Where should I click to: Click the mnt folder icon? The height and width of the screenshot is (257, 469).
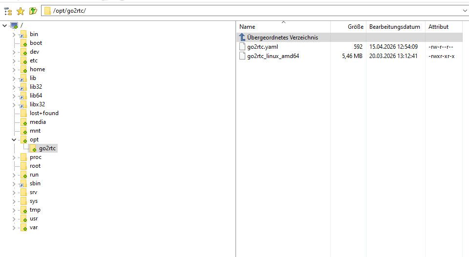click(23, 131)
